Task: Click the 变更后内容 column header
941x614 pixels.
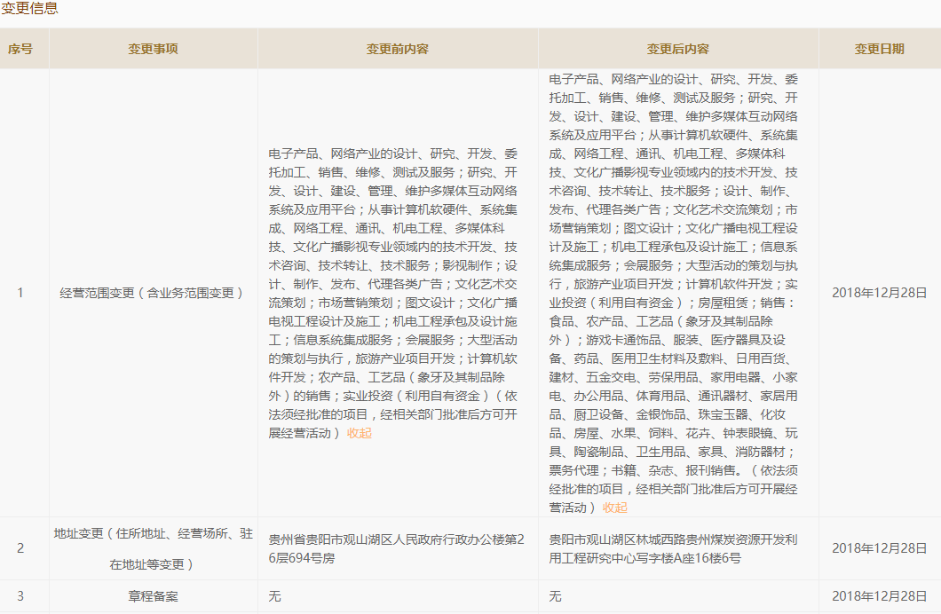Action: point(678,49)
